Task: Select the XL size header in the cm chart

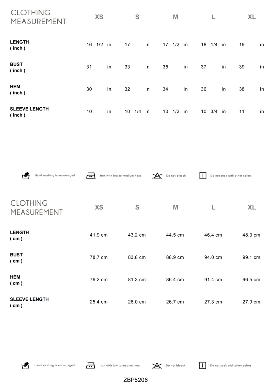Action: [252, 208]
